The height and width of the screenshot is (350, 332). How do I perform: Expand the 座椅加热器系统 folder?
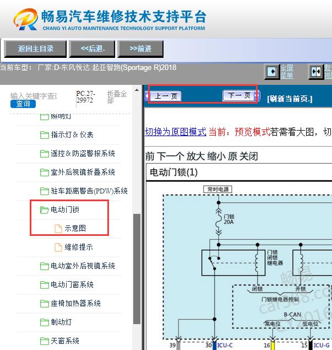(x=75, y=303)
